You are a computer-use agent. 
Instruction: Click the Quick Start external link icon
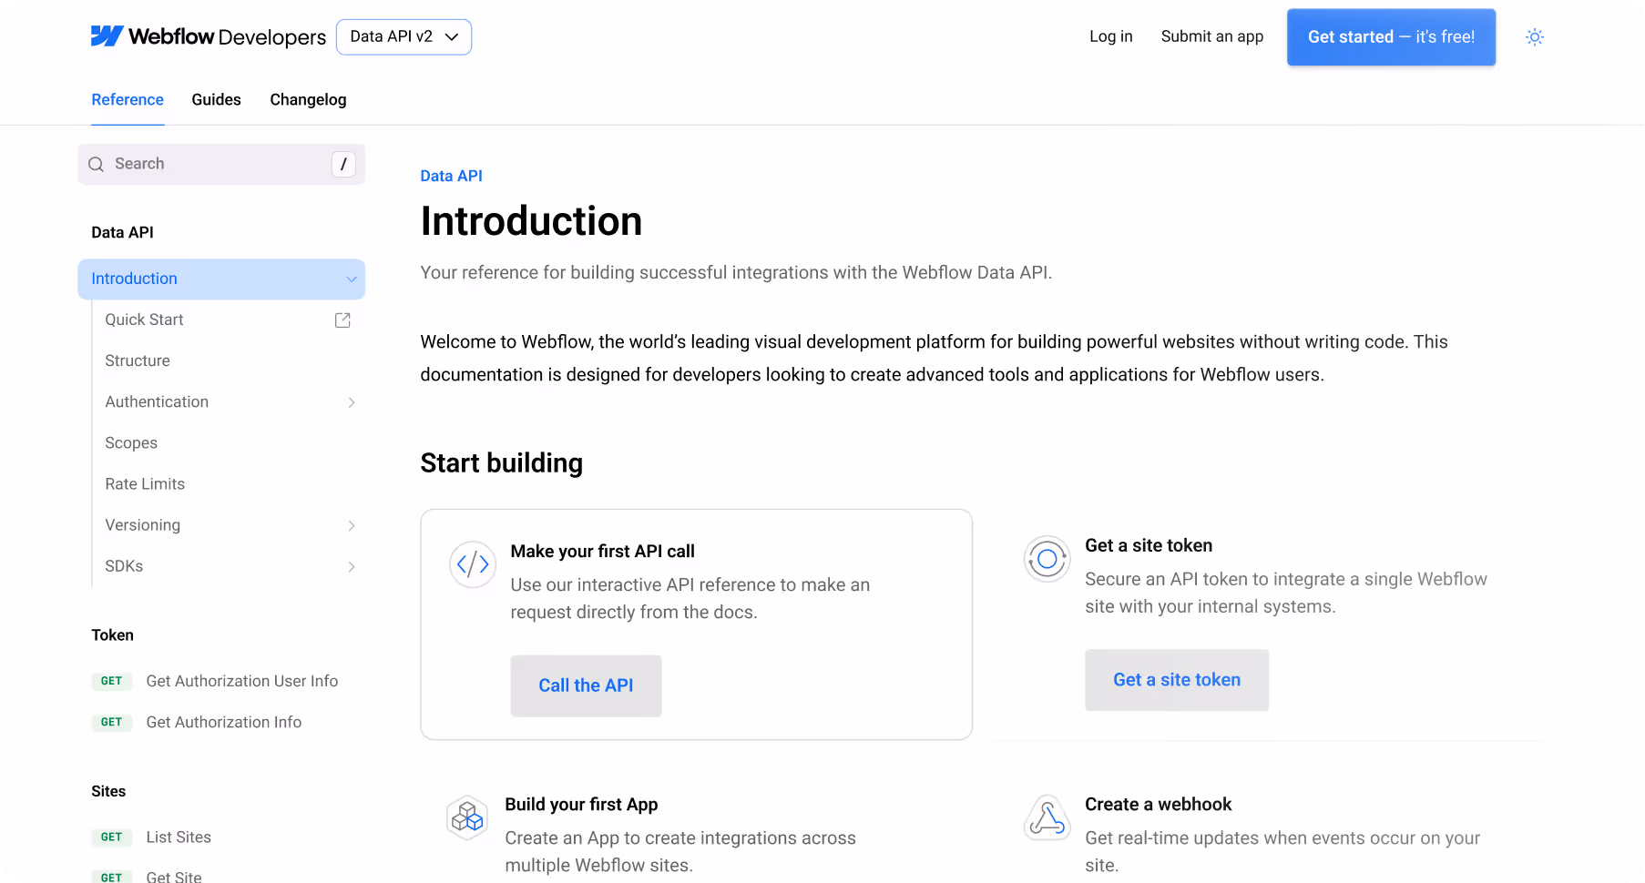coord(342,320)
